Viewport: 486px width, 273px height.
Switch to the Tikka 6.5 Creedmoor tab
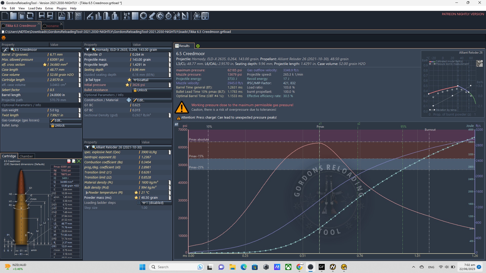(20, 26)
